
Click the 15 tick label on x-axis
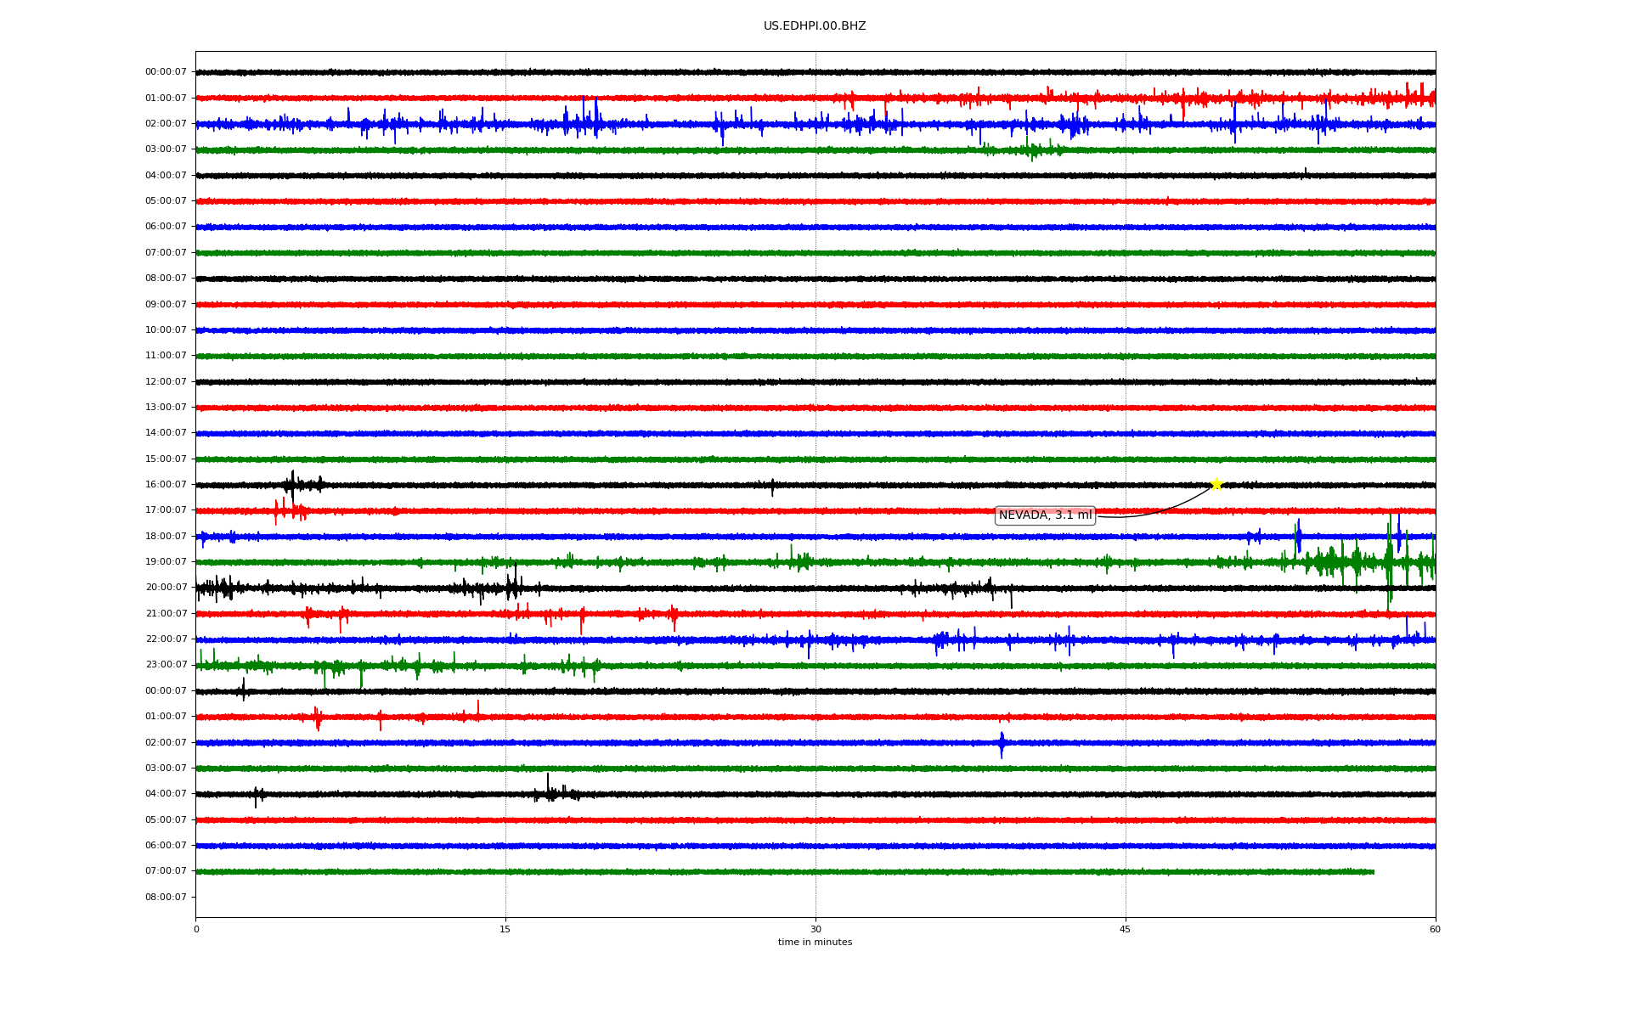pyautogui.click(x=505, y=929)
